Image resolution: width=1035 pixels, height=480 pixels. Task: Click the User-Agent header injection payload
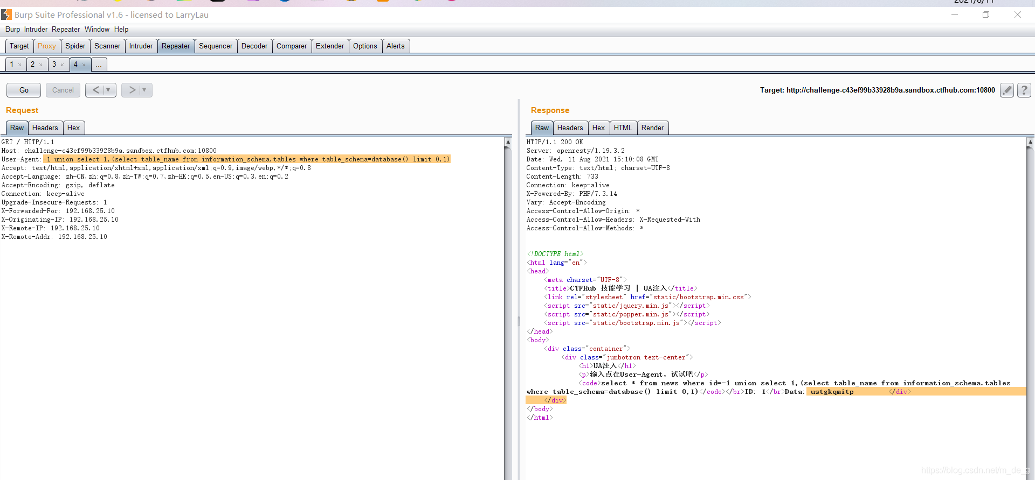(247, 159)
